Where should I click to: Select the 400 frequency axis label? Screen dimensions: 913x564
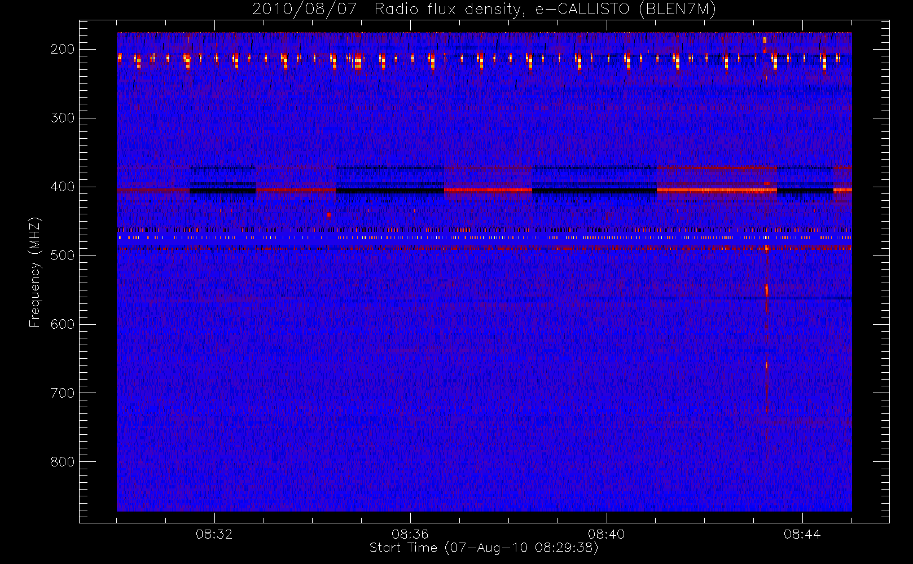point(63,187)
